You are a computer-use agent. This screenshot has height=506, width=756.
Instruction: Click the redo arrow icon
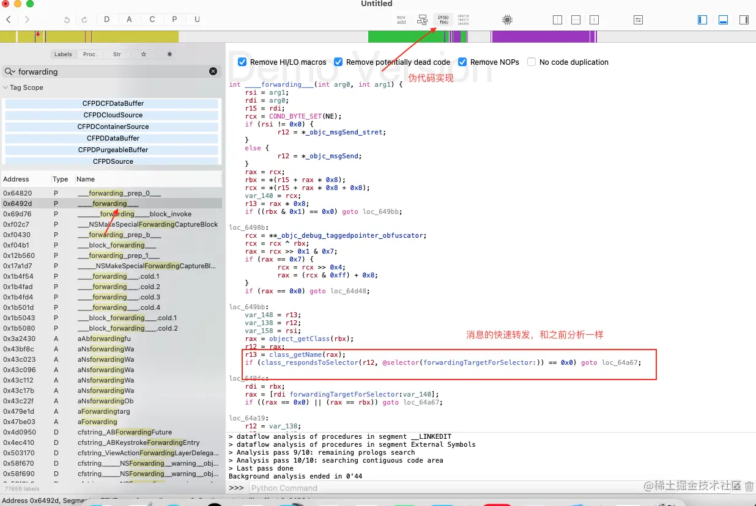click(84, 20)
